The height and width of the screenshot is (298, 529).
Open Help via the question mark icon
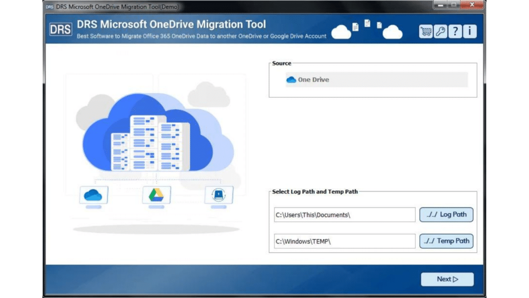pyautogui.click(x=455, y=31)
